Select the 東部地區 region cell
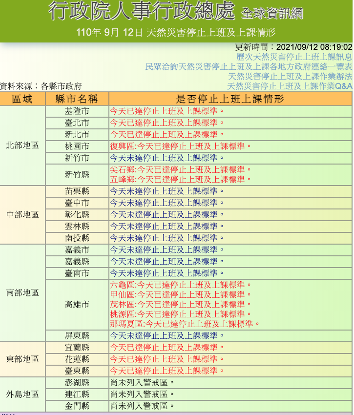 tap(22, 359)
